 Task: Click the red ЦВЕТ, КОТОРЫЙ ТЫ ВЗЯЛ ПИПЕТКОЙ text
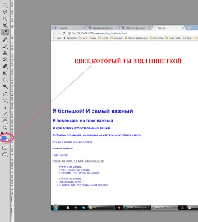click(128, 61)
